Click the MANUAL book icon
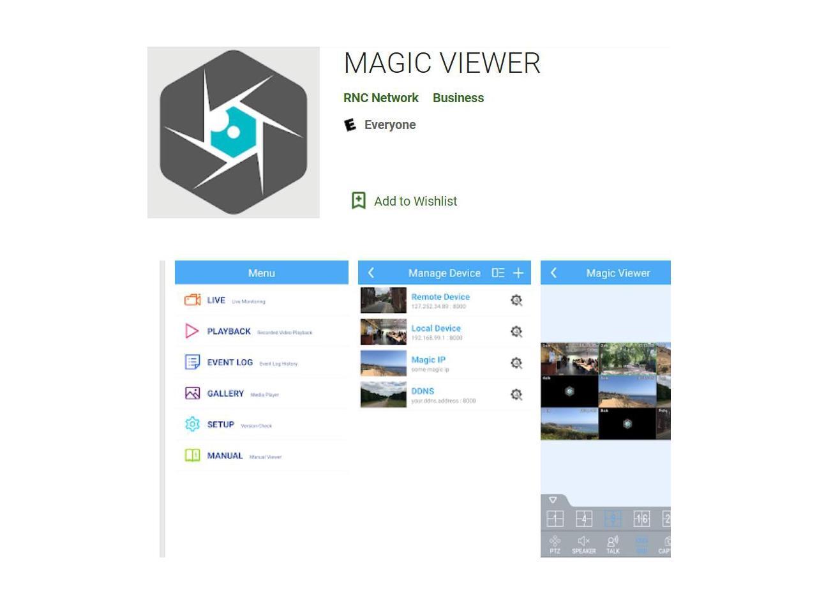 click(x=192, y=455)
